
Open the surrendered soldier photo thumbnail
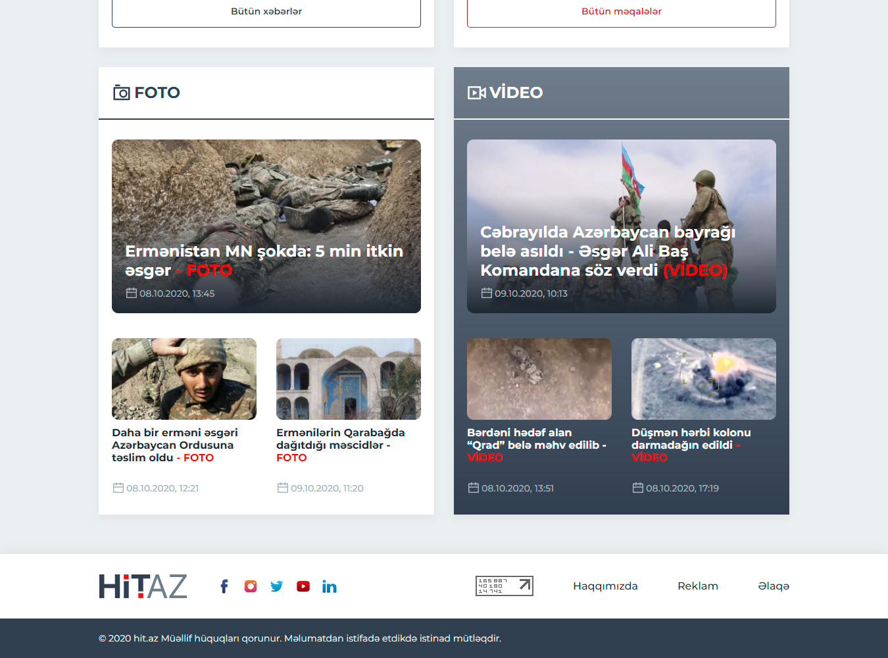click(x=184, y=379)
